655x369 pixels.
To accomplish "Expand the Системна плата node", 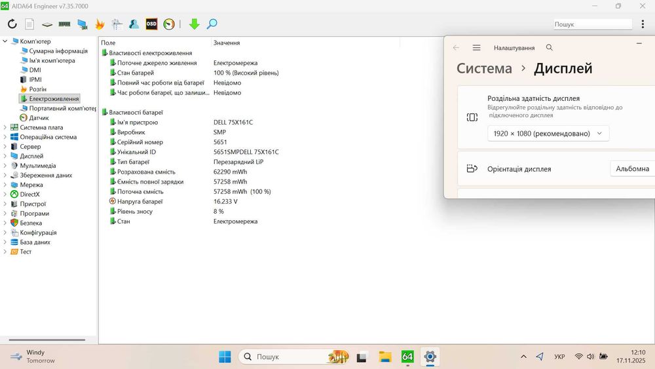I will pyautogui.click(x=5, y=127).
